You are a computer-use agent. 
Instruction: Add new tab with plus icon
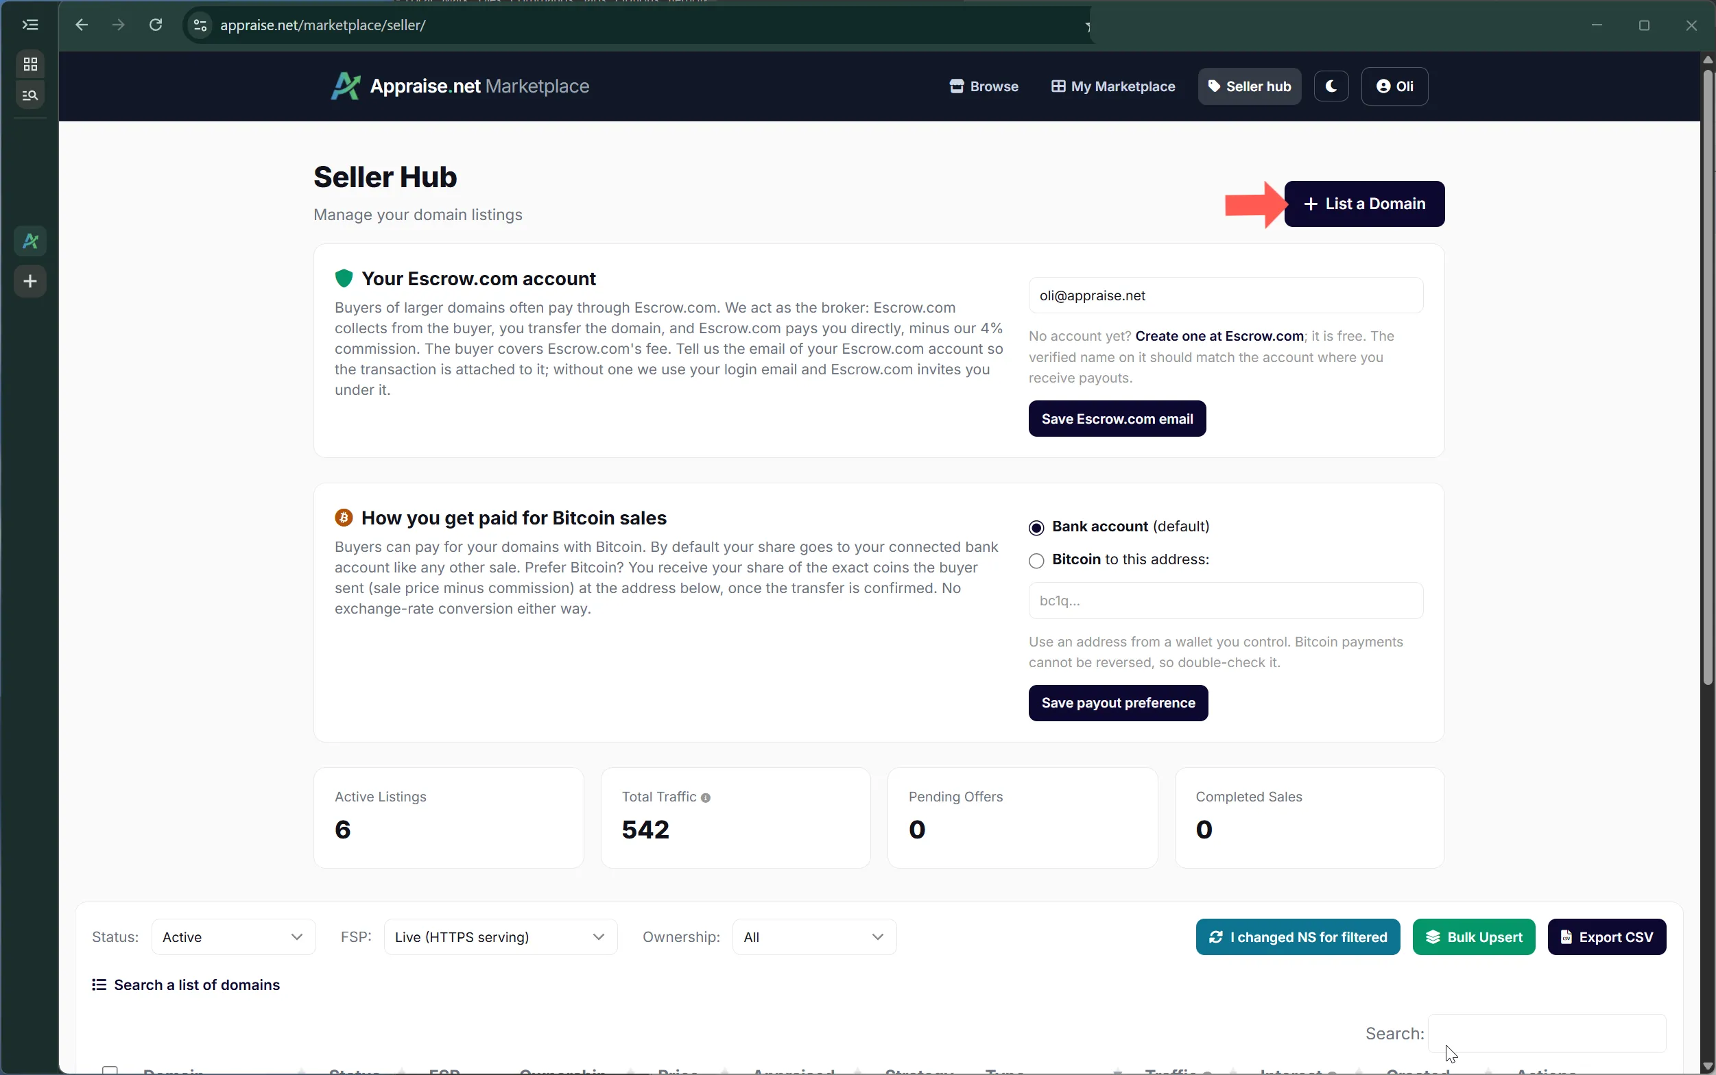click(30, 282)
